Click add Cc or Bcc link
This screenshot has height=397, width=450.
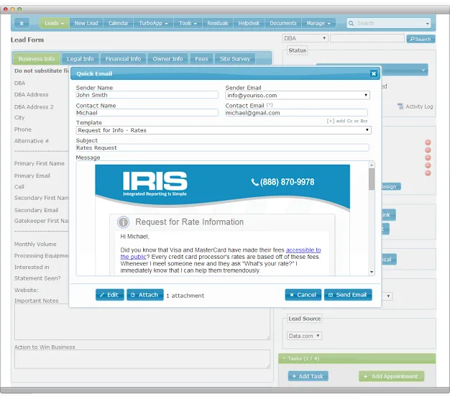347,121
